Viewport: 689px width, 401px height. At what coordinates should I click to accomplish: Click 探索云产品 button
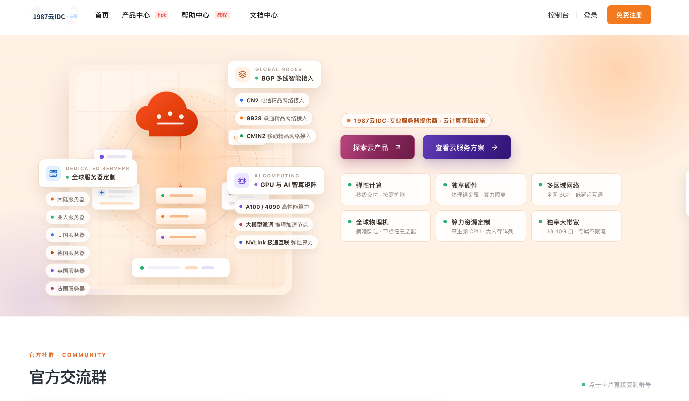pos(377,147)
